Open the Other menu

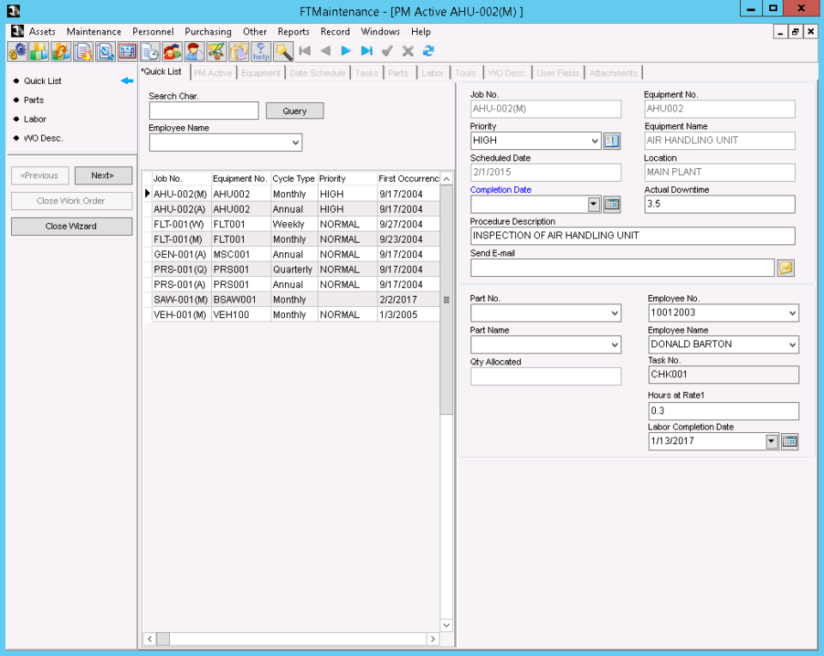pyautogui.click(x=254, y=32)
